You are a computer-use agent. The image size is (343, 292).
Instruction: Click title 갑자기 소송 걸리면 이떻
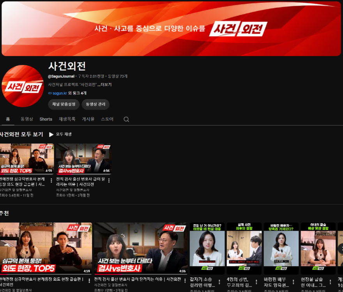point(202,282)
